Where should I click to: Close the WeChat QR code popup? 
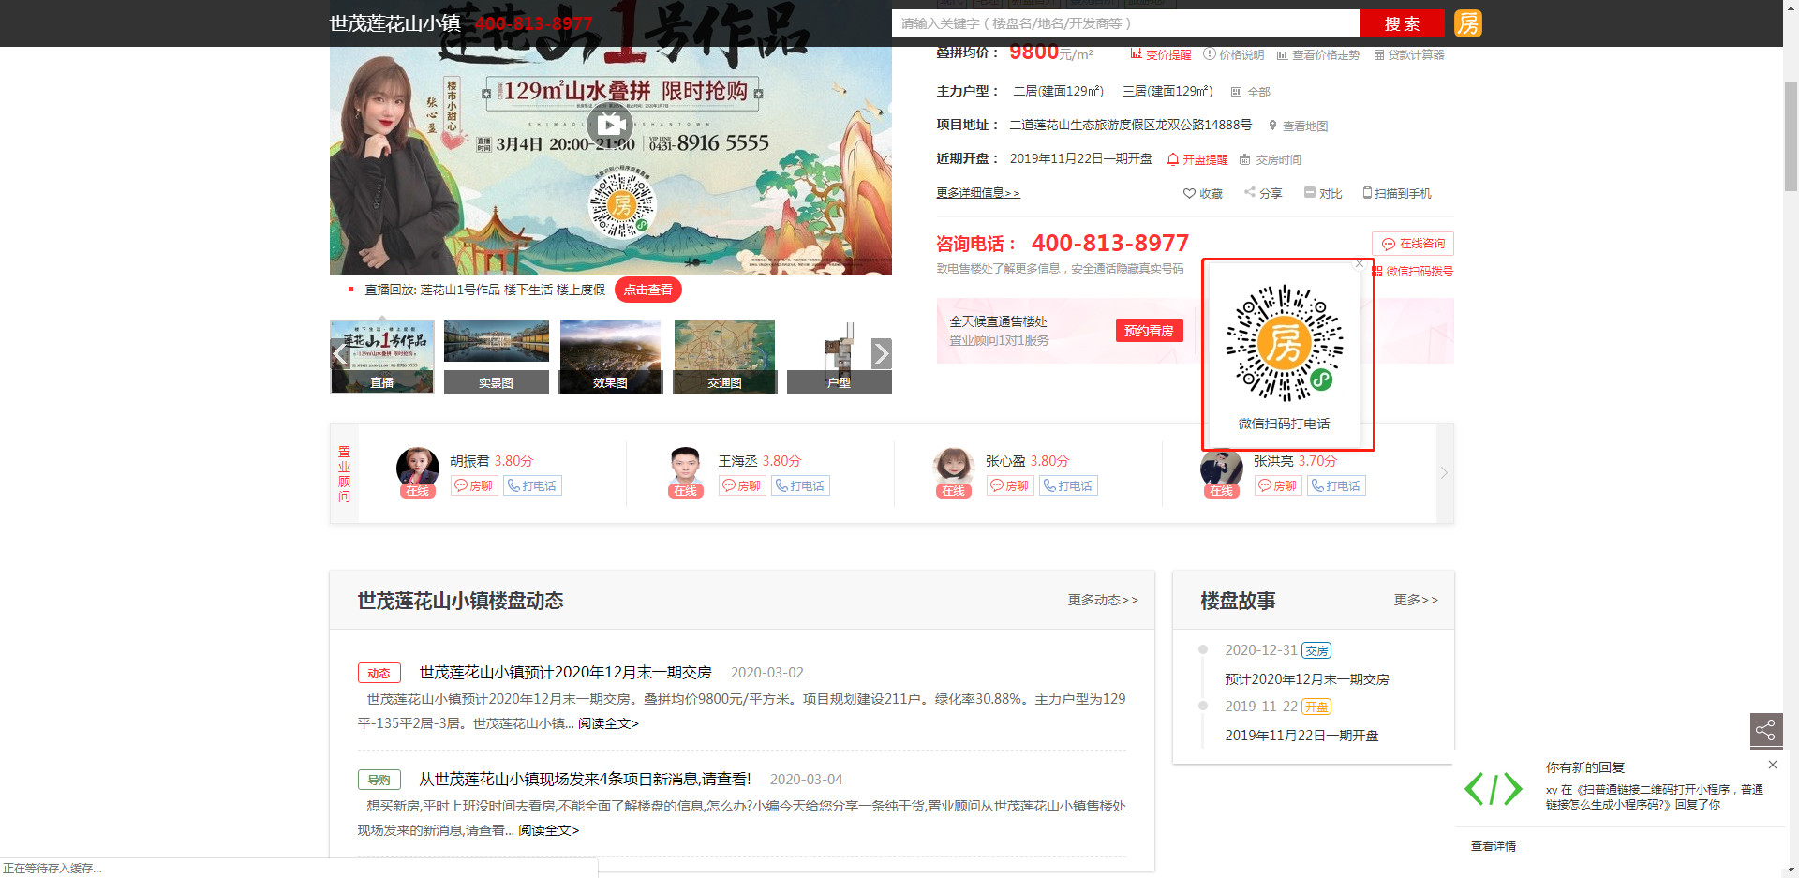point(1360,264)
